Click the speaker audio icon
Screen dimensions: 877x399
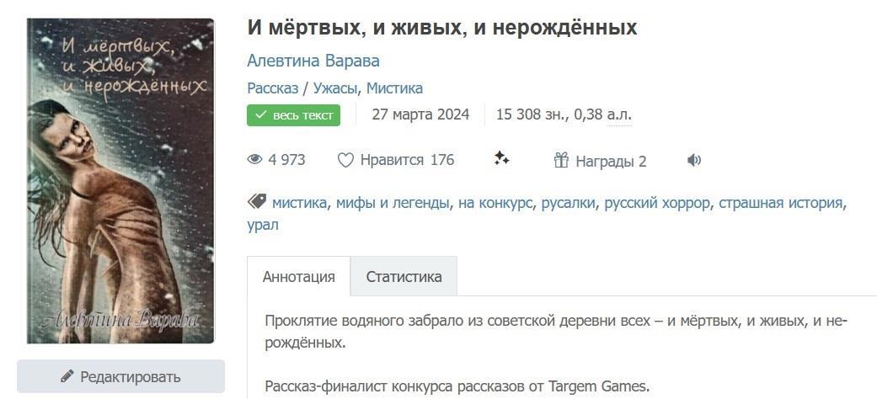click(694, 160)
